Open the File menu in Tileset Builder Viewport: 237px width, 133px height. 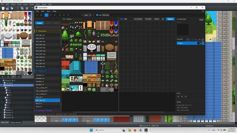tap(37, 11)
